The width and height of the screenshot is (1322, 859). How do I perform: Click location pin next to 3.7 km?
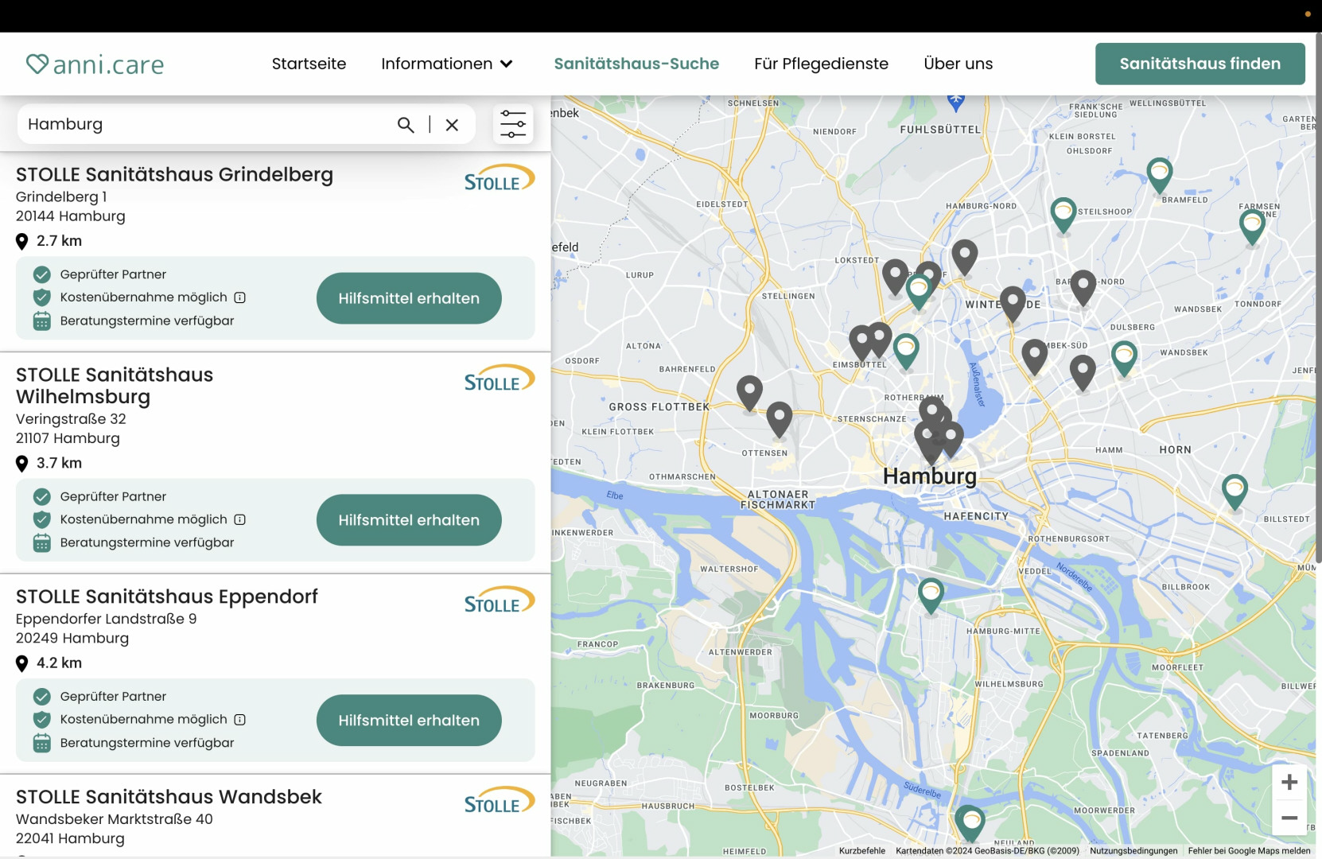pyautogui.click(x=22, y=464)
